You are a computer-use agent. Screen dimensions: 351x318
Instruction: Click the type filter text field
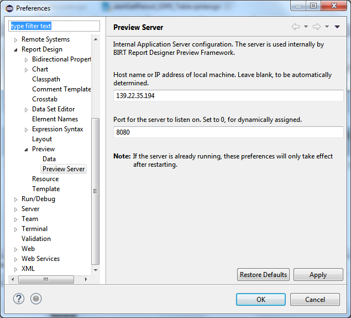click(x=54, y=26)
